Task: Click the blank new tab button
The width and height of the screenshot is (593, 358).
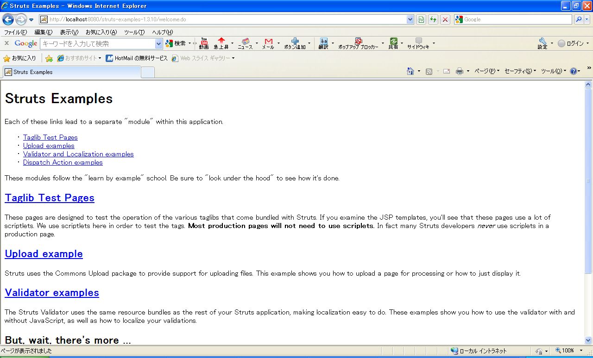Action: click(x=148, y=72)
